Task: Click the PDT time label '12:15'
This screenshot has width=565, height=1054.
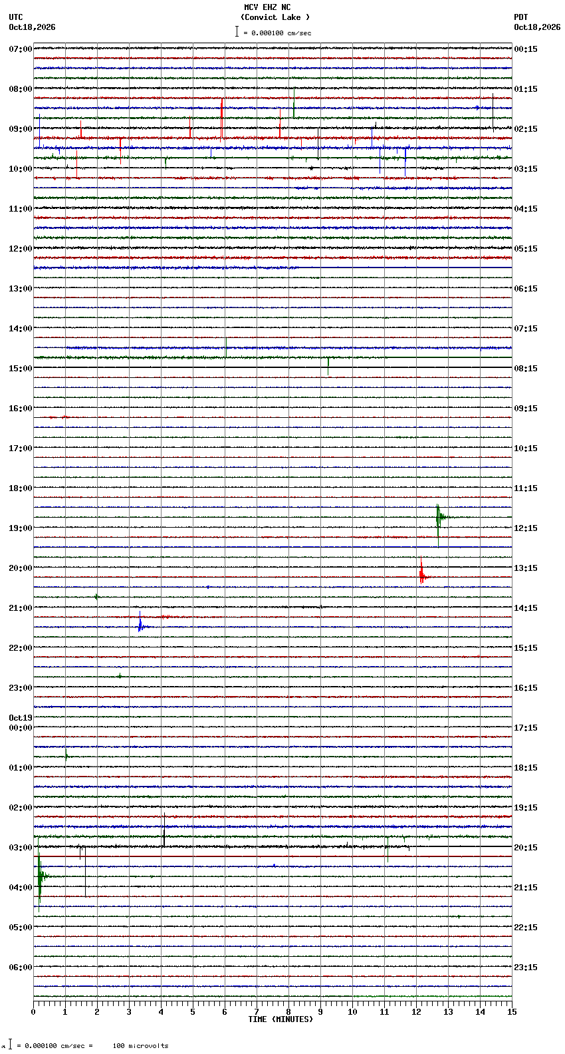Action: pos(525,528)
